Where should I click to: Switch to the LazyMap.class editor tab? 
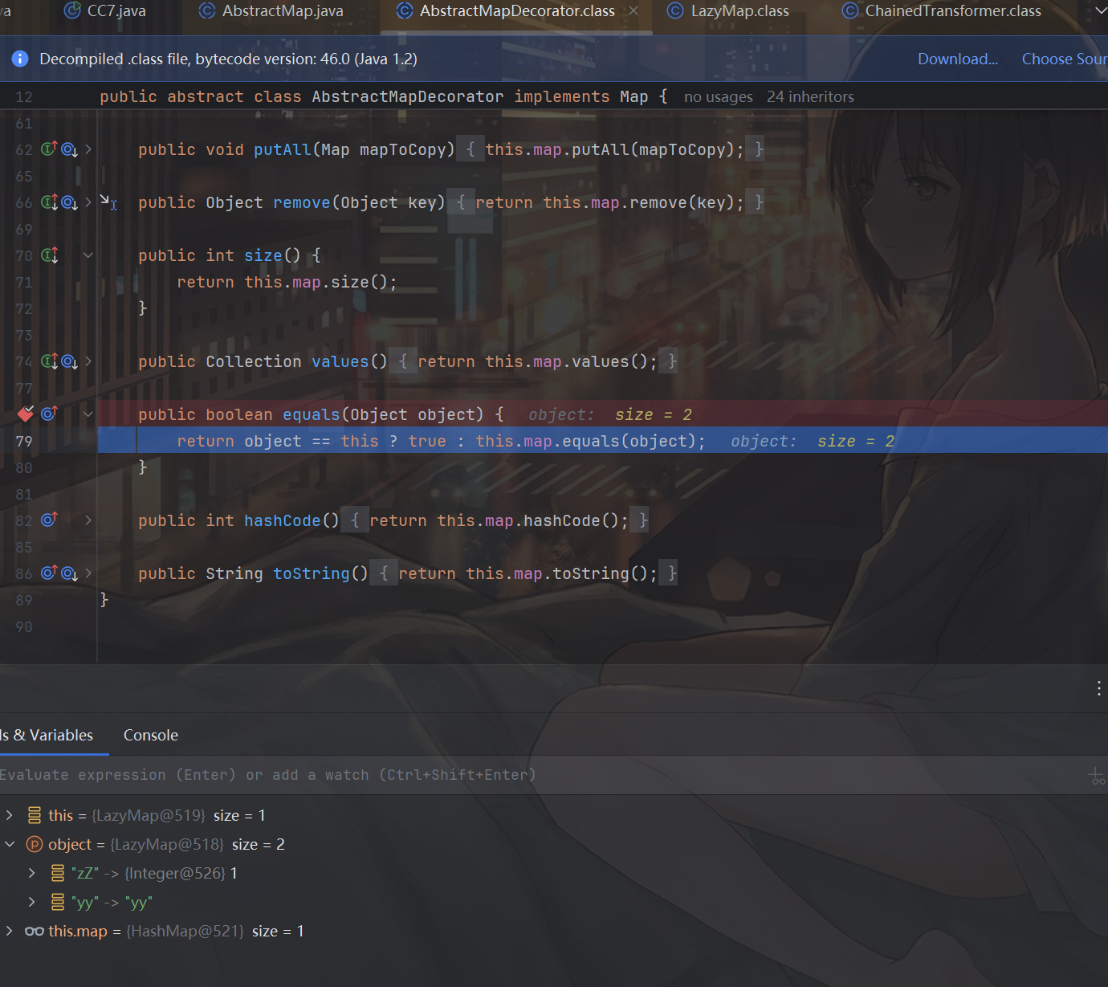739,11
